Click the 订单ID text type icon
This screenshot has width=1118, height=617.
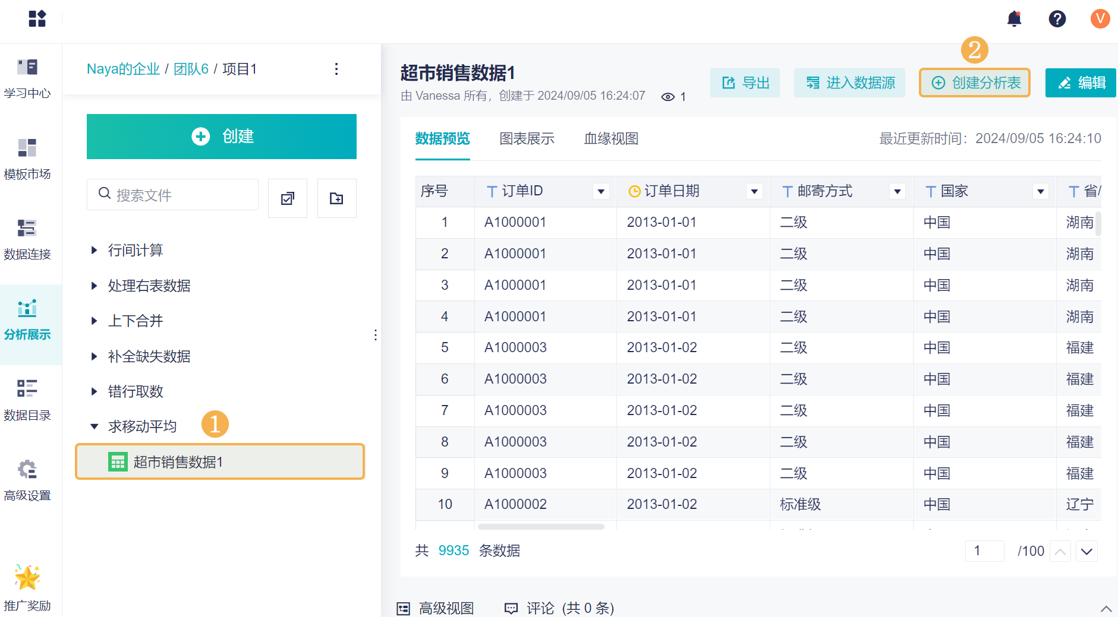click(492, 191)
